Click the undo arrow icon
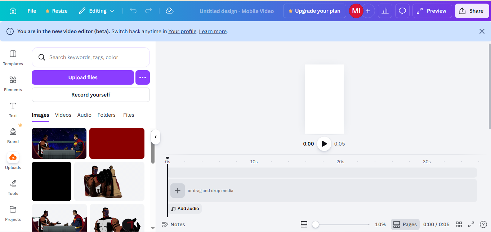The image size is (491, 232). click(x=133, y=11)
